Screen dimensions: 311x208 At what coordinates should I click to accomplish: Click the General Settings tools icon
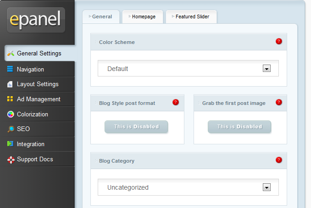click(x=11, y=53)
